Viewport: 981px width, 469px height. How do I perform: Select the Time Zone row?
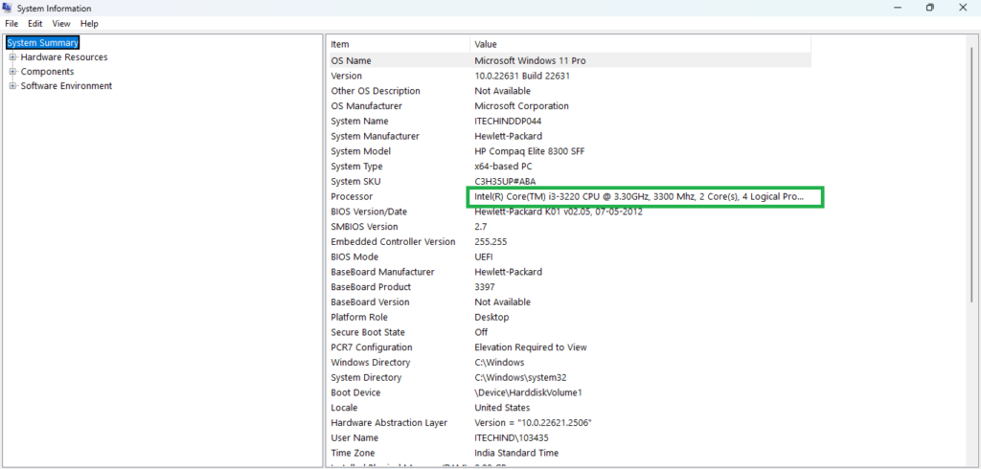point(570,453)
